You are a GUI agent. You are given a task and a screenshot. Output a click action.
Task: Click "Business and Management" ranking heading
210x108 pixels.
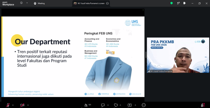click(x=91, y=52)
